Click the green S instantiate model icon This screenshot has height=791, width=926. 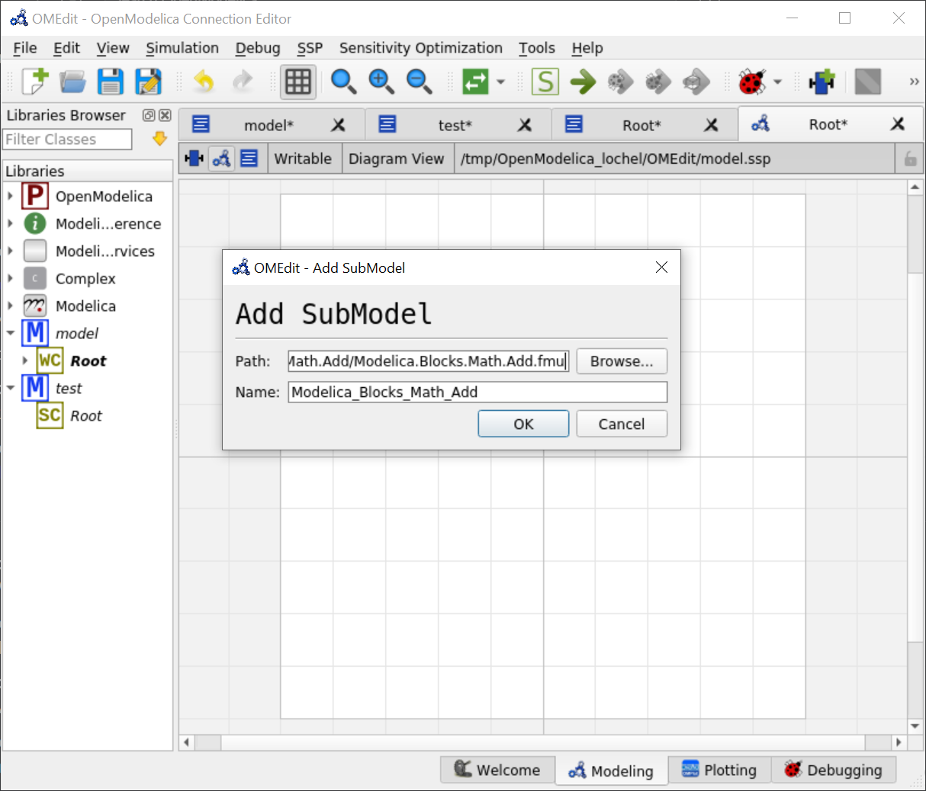[x=545, y=82]
